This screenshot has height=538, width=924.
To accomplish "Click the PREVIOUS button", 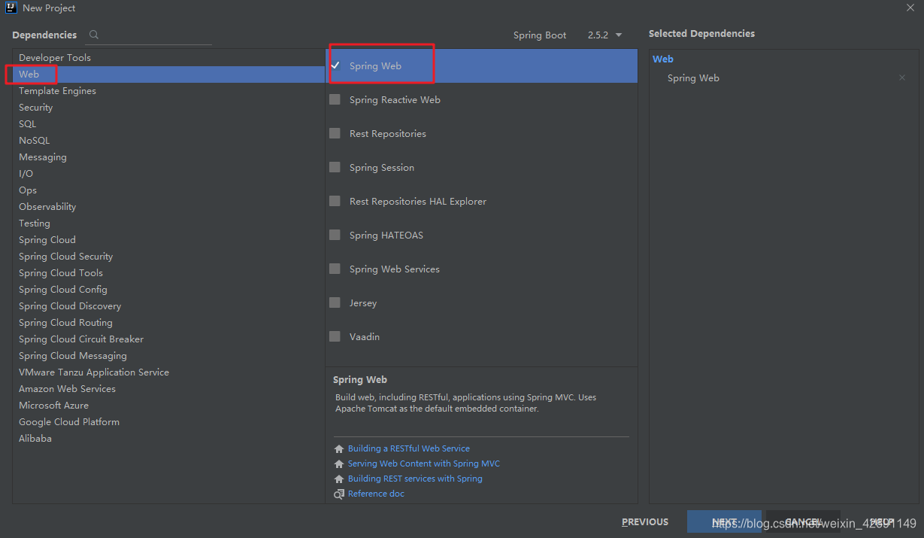I will pyautogui.click(x=645, y=521).
